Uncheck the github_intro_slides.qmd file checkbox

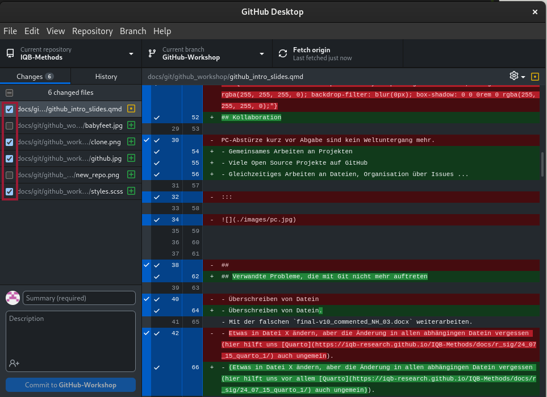tap(10, 109)
